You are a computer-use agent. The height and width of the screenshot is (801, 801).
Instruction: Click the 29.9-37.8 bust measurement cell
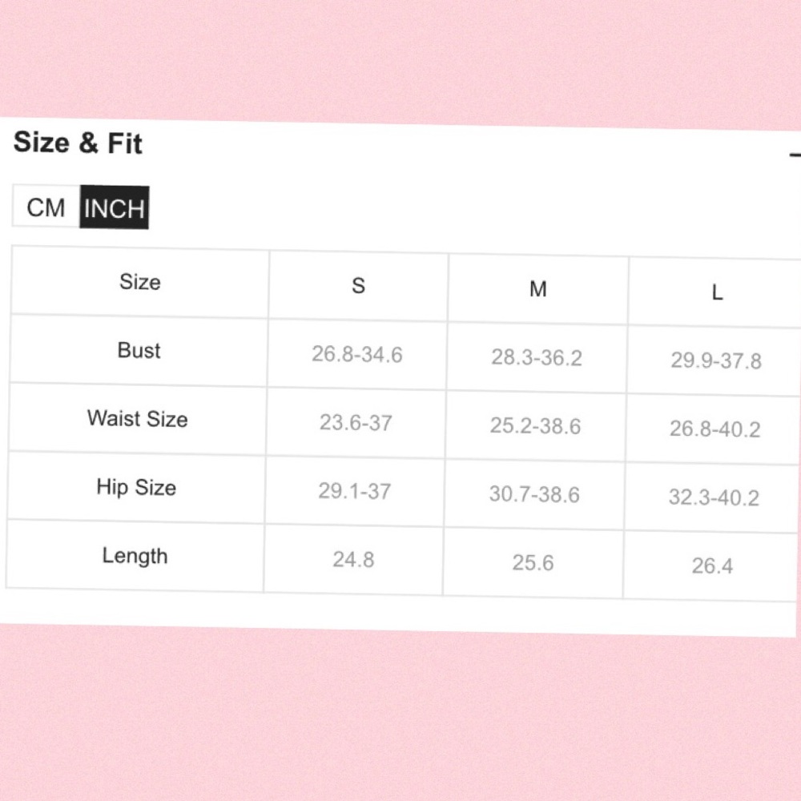715,361
